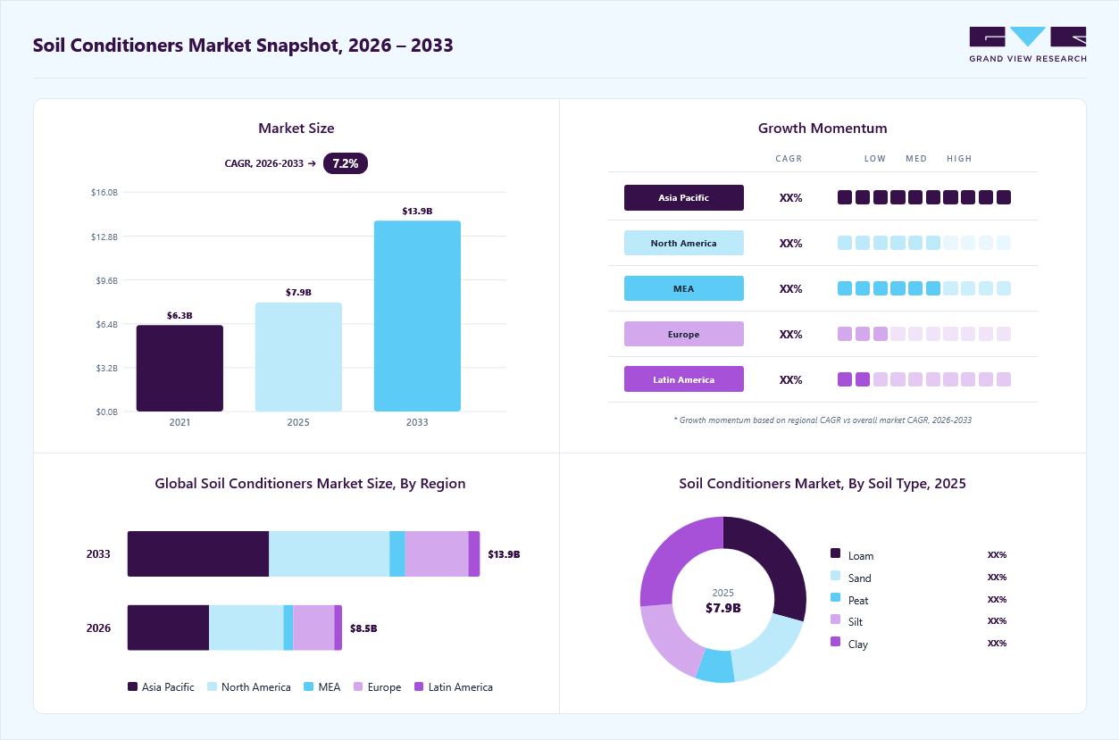Click the MEA region label
1119x740 pixels.
point(684,289)
